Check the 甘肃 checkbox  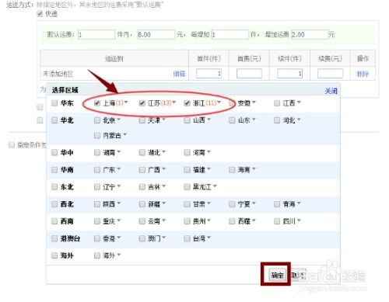(x=187, y=204)
